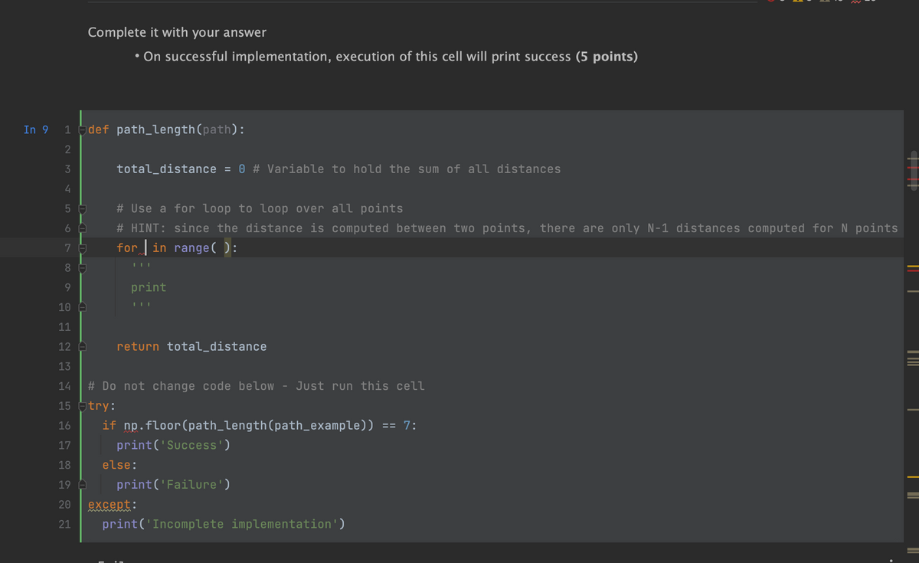919x563 pixels.
Task: Click the red typo squiggle inspection icon
Action: [855, 3]
